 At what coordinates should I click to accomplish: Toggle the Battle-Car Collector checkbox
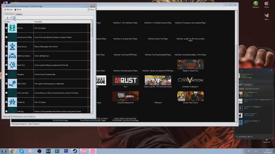pos(6,56)
